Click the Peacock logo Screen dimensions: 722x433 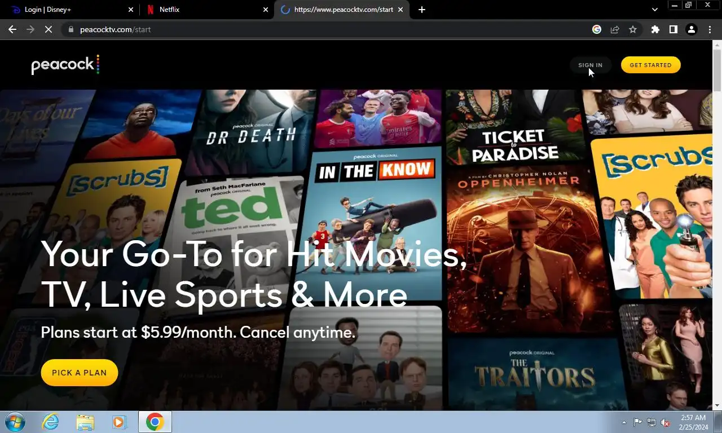pyautogui.click(x=65, y=65)
